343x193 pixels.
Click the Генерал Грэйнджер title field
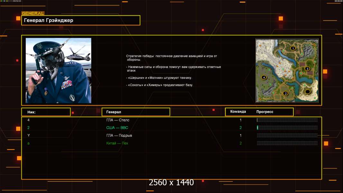81,20
